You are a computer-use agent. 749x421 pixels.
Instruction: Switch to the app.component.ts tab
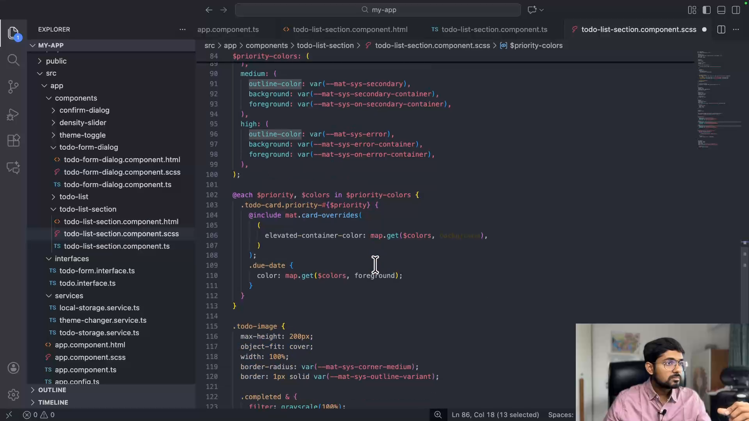coord(228,30)
